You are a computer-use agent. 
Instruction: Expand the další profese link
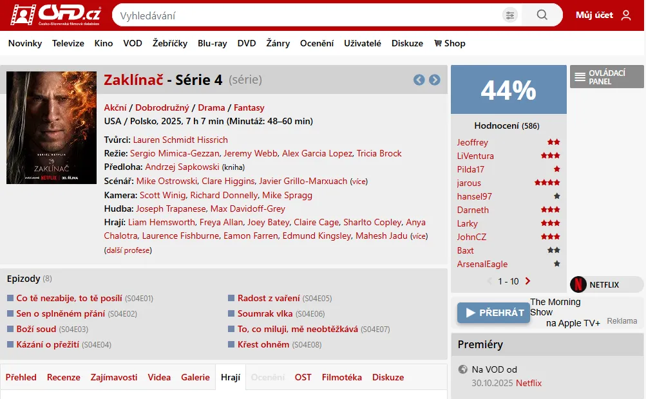point(128,250)
